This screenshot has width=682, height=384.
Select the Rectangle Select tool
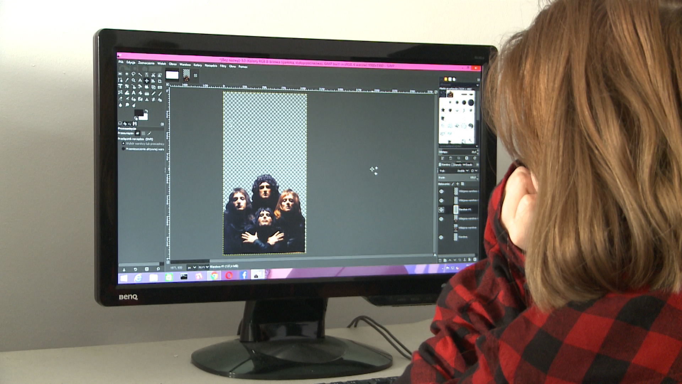point(120,74)
